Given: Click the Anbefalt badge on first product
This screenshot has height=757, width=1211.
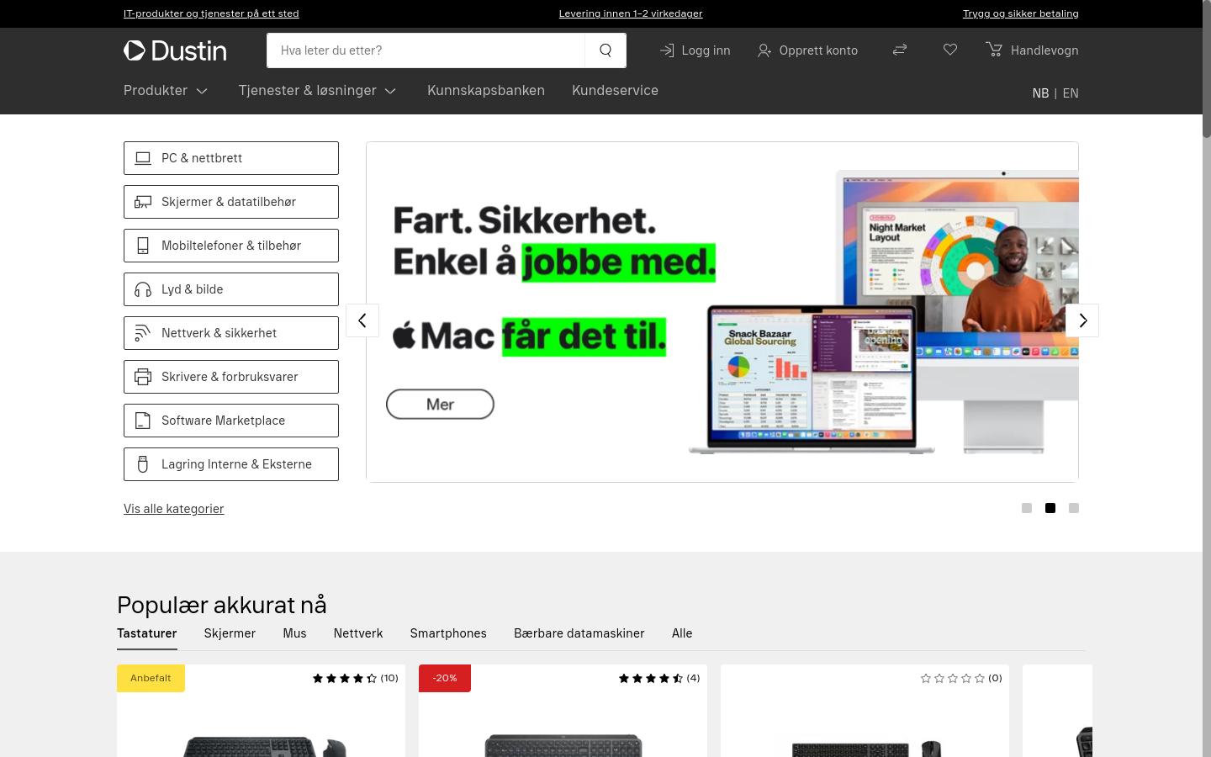Looking at the screenshot, I should coord(151,678).
